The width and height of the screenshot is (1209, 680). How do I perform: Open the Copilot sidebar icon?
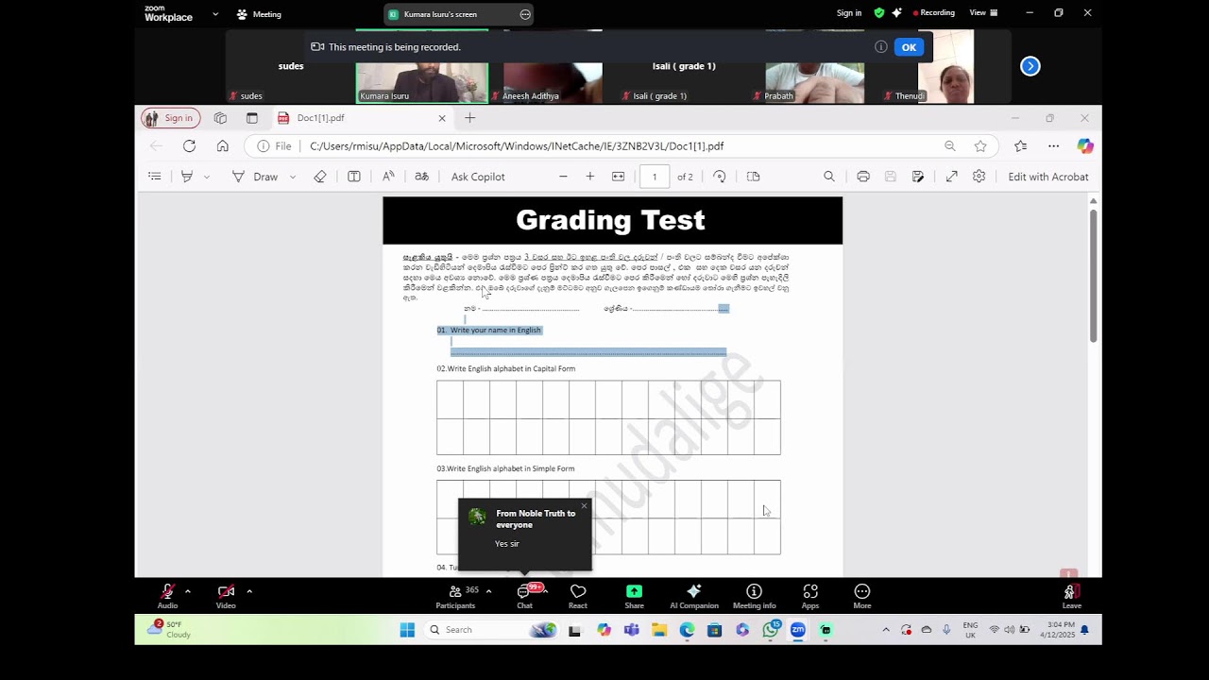[1085, 146]
